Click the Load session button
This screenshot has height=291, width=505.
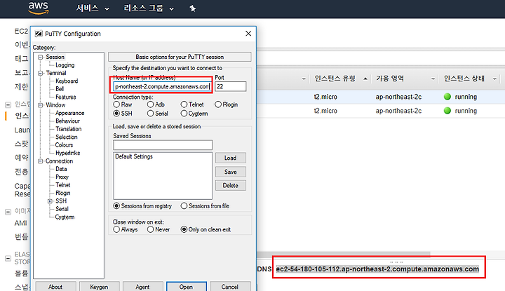231,158
